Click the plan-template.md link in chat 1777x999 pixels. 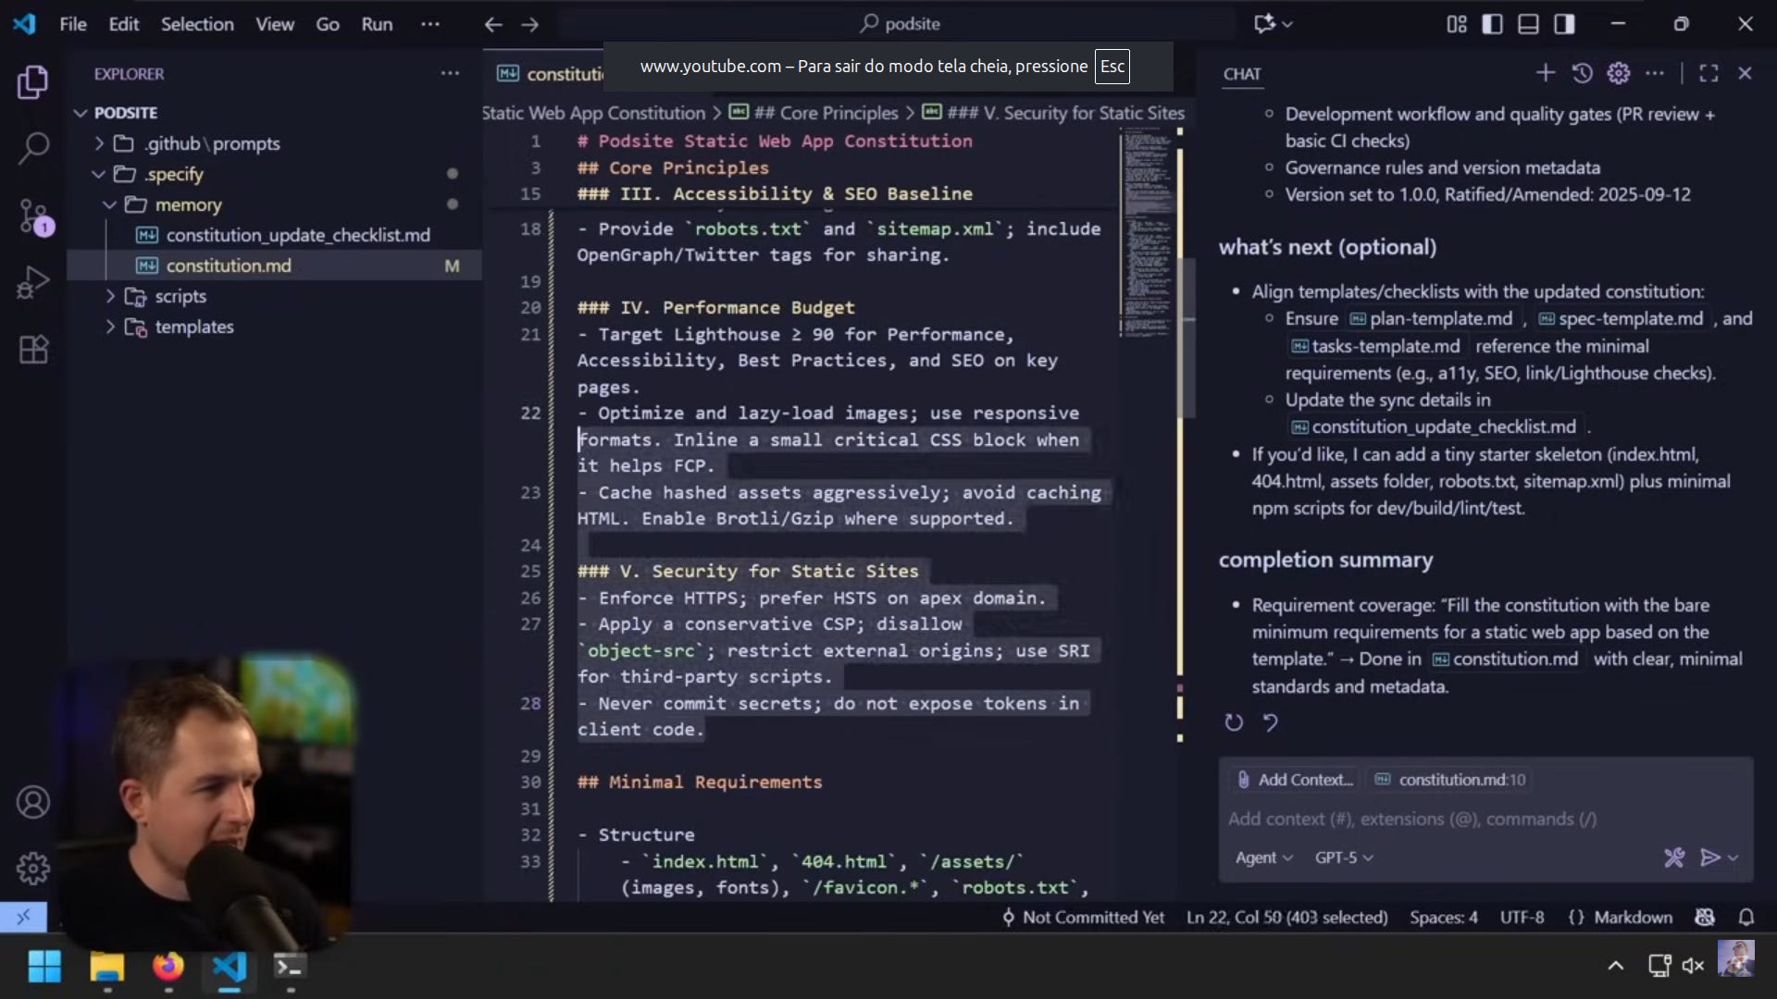coord(1431,318)
